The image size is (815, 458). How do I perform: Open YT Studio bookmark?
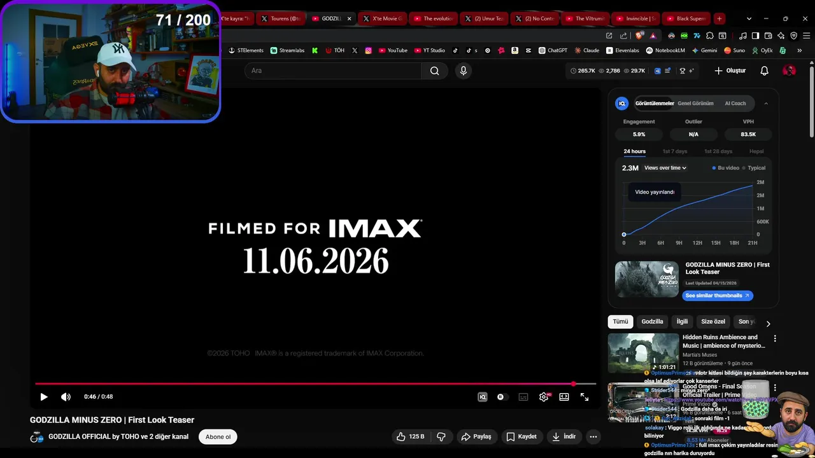click(x=429, y=50)
